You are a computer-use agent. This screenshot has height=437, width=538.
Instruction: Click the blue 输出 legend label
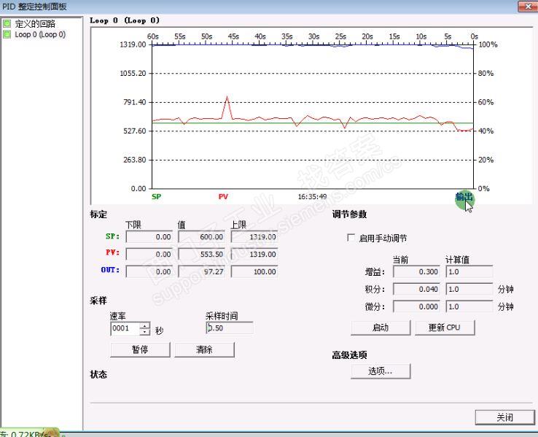464,197
